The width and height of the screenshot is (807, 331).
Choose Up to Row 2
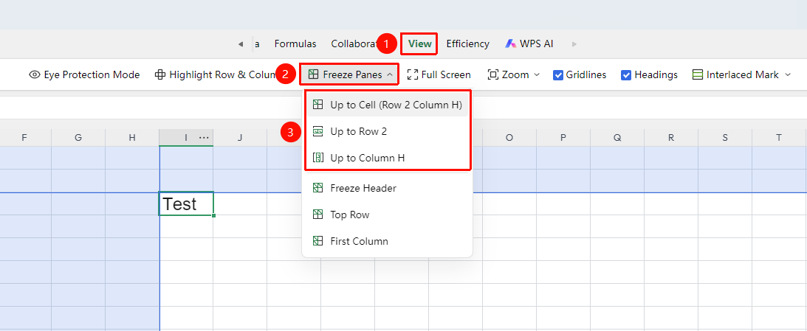(x=387, y=131)
